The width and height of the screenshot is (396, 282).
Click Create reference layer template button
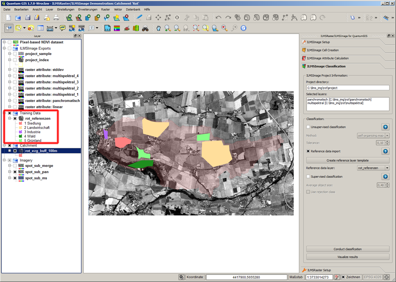(347, 161)
